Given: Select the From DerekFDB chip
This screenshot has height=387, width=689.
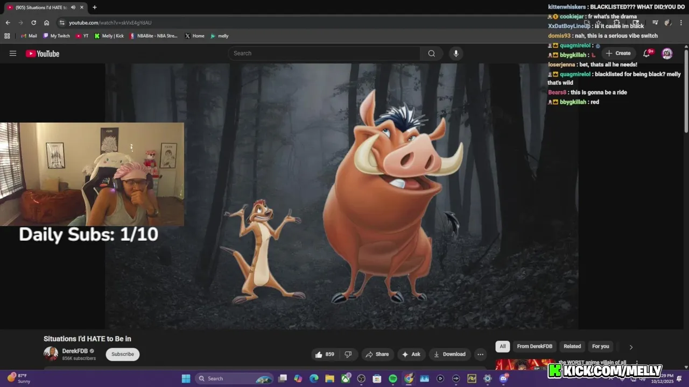Looking at the screenshot, I should click(x=535, y=346).
